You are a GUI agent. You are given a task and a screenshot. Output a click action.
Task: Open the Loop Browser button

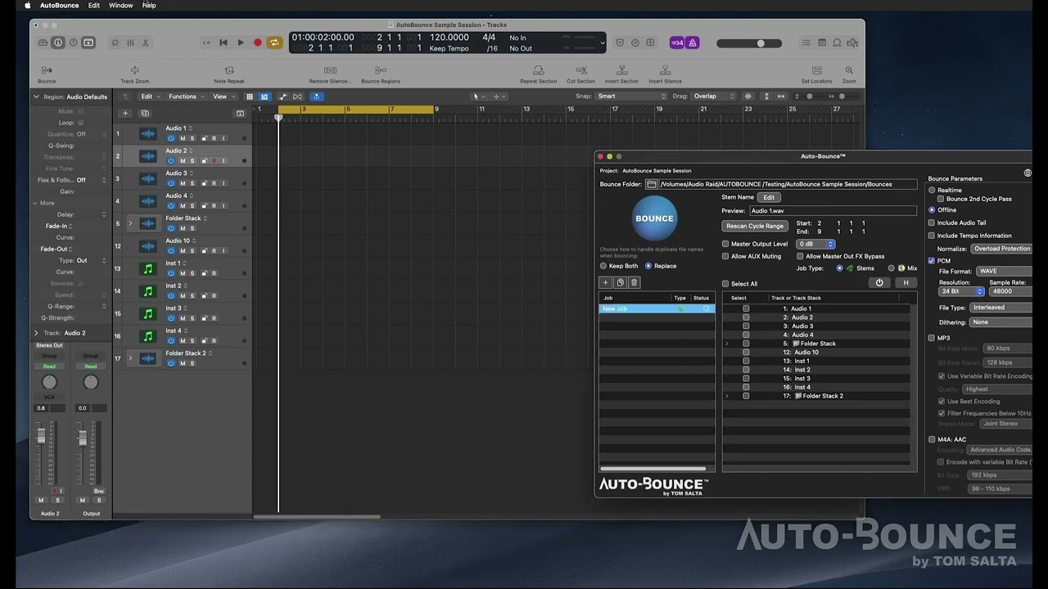pyautogui.click(x=838, y=43)
